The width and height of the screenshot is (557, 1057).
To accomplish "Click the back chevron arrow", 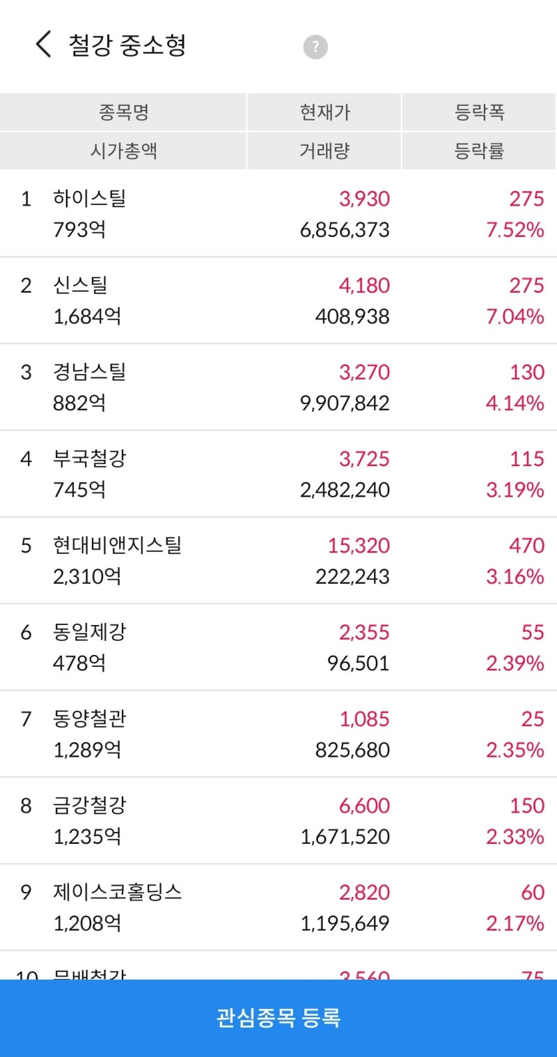I will (42, 43).
